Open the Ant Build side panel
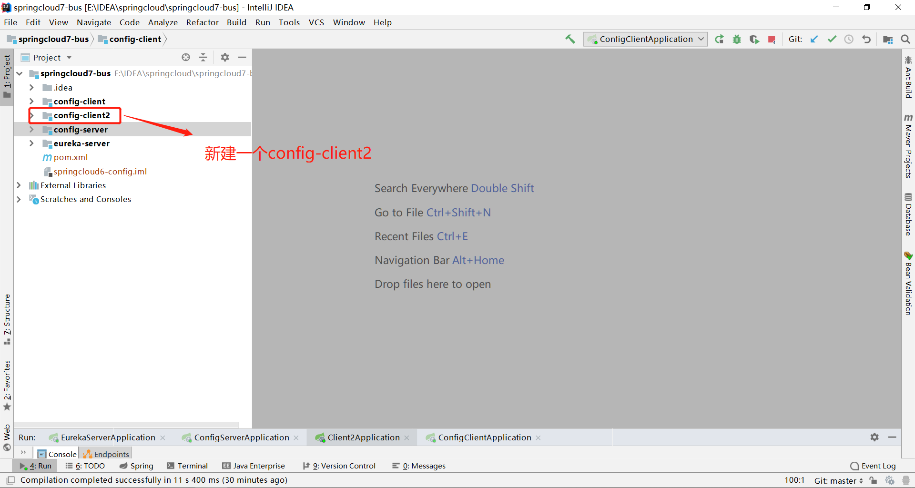This screenshot has width=915, height=488. tap(908, 77)
